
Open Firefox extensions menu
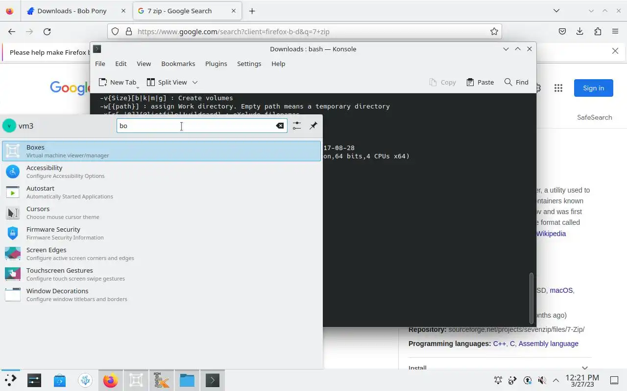(598, 31)
